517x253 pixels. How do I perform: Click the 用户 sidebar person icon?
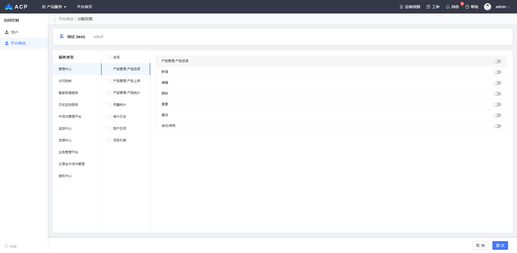point(7,32)
